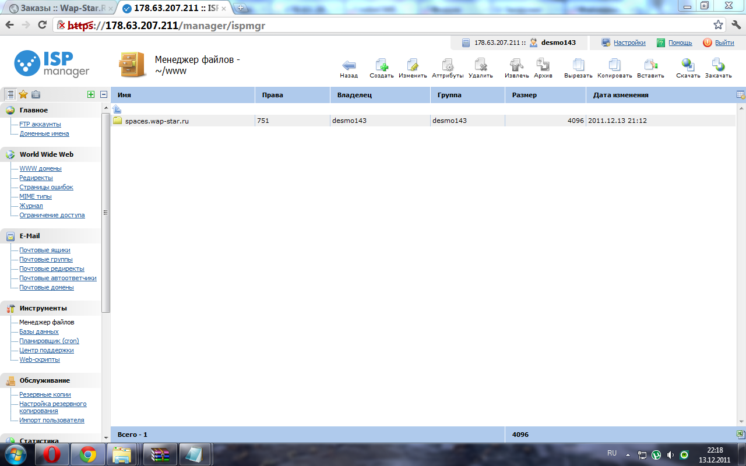
Task: Collapse all menu sections with minus icon
Action: pos(104,94)
